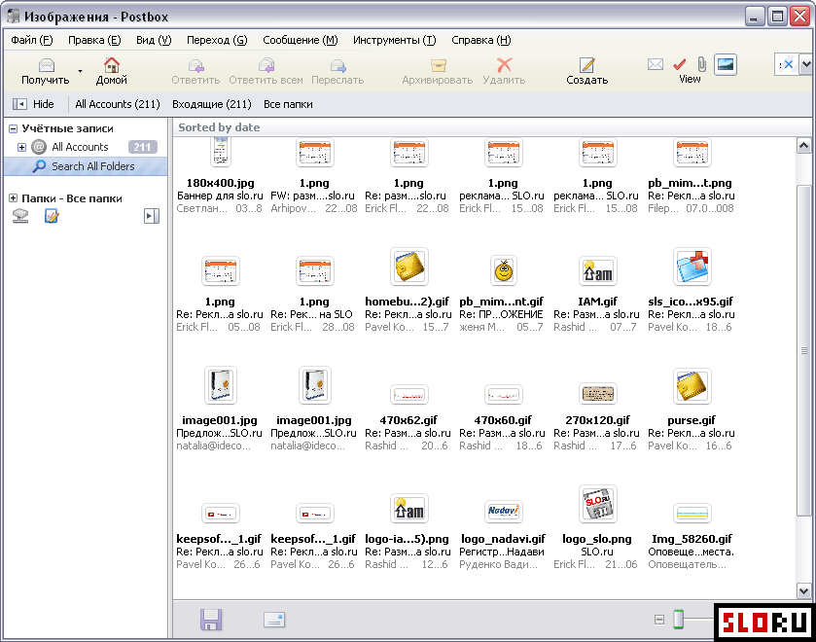Collapse the Учётные записи section
Viewport: 816px width, 642px height.
14,128
